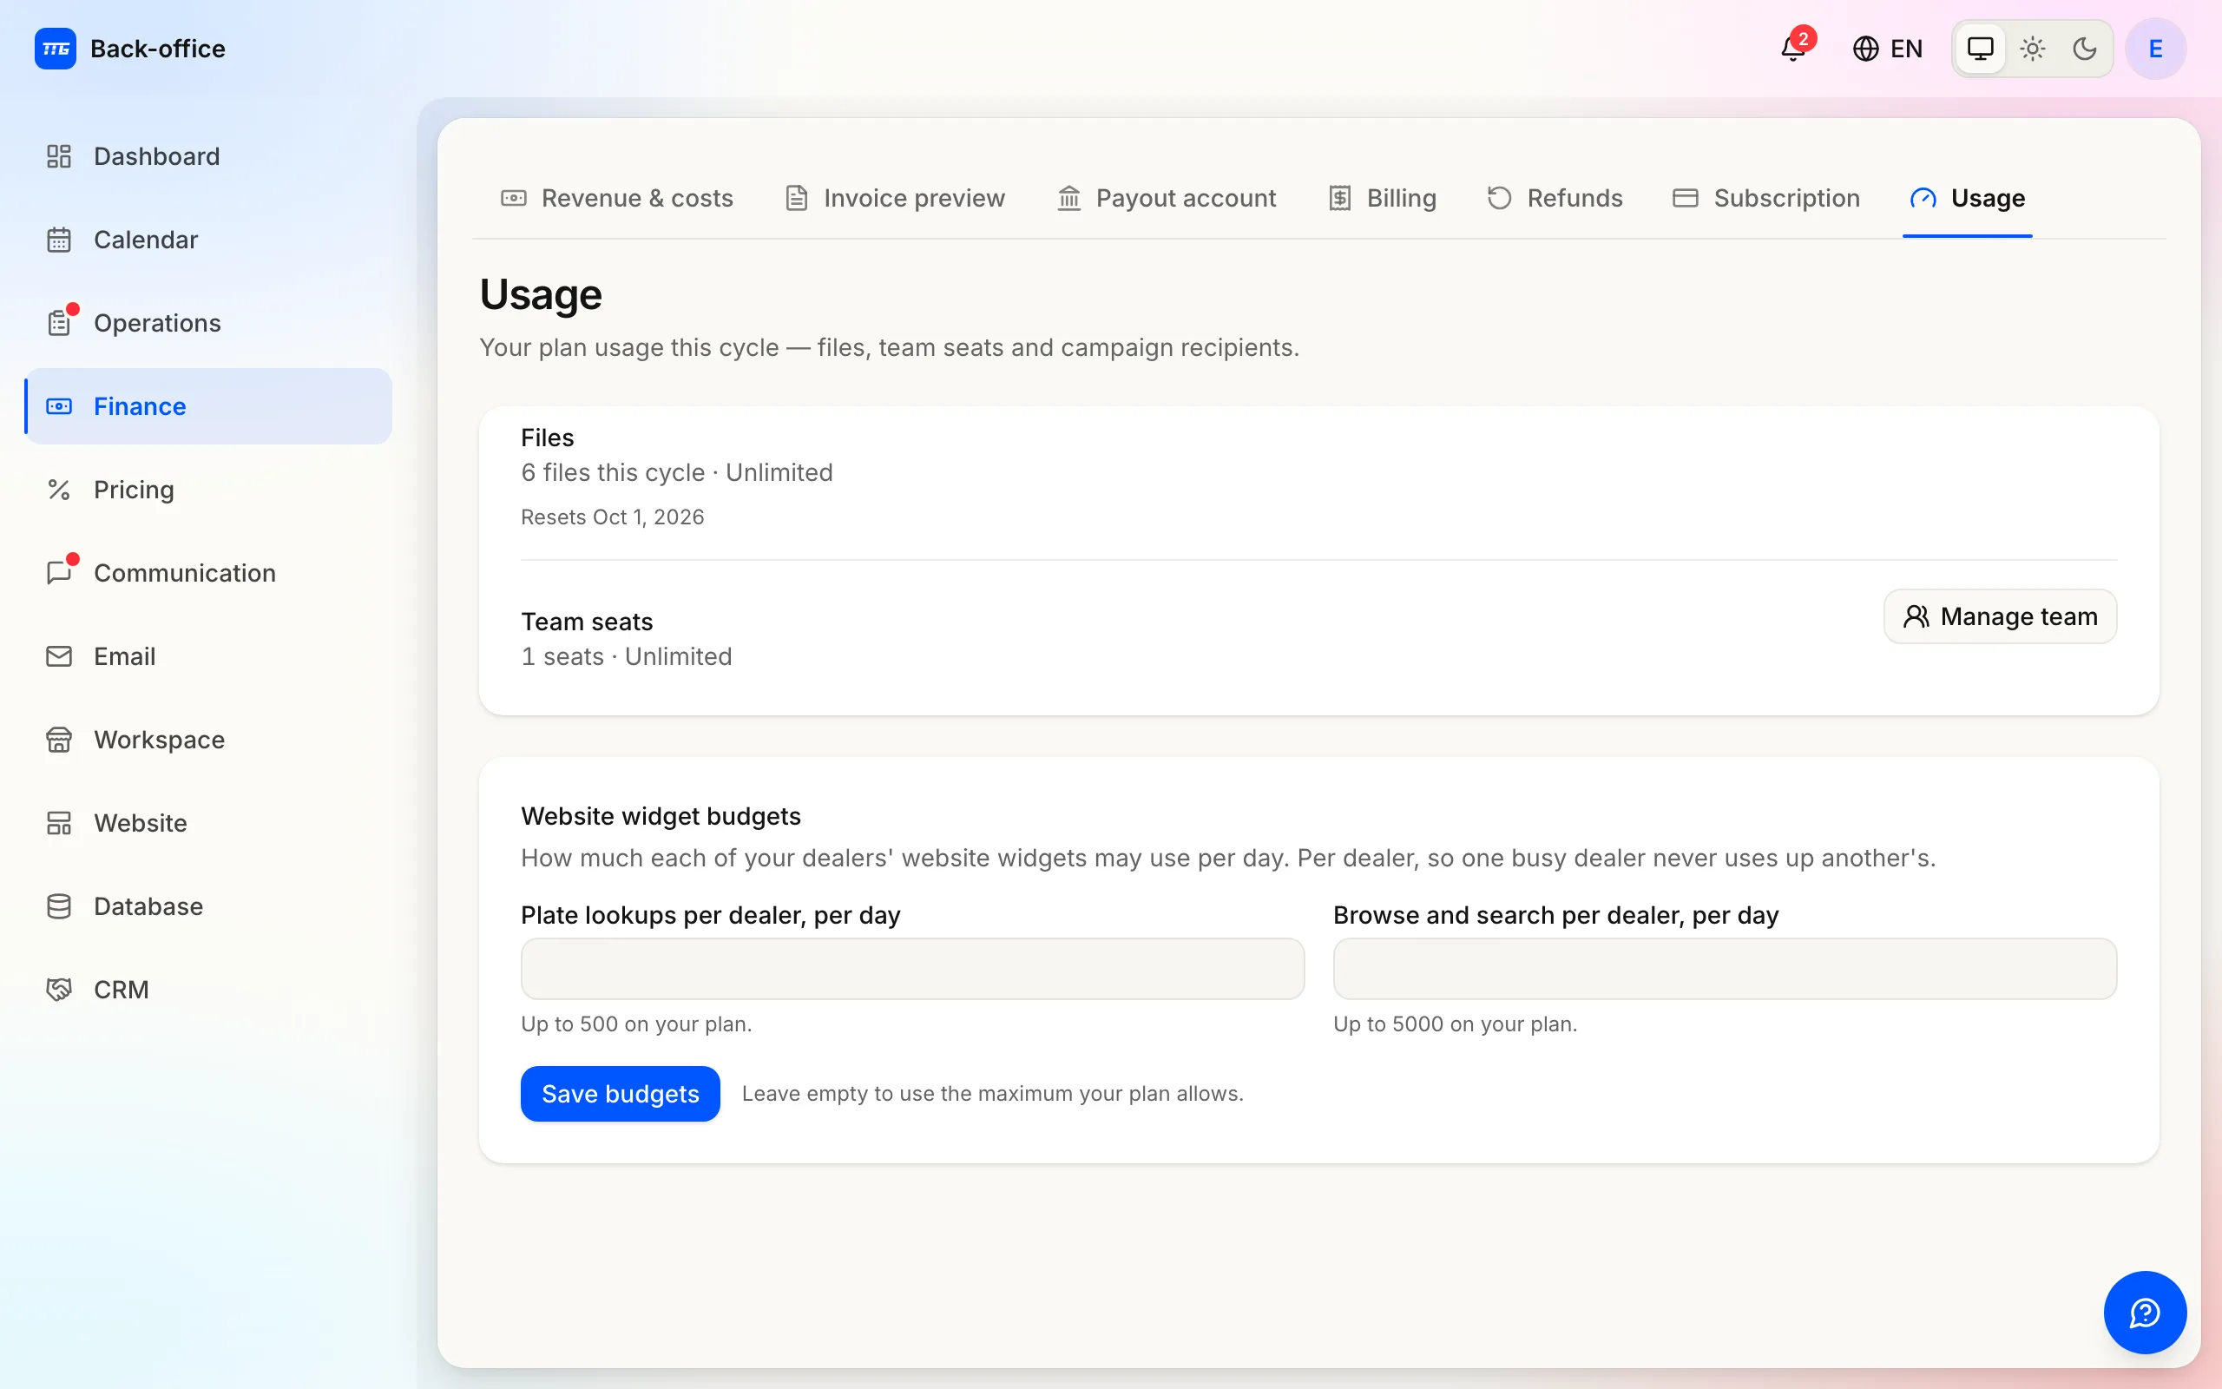Switch to dark theme moon icon
2222x1389 pixels.
click(2084, 49)
